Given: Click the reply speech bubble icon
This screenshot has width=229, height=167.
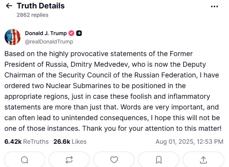Looking at the screenshot, I should click(x=24, y=159).
